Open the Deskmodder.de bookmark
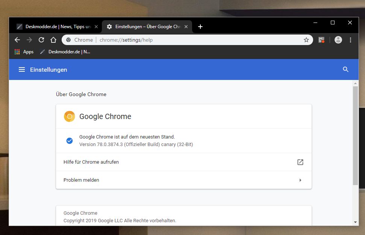This screenshot has width=365, height=235. (65, 52)
